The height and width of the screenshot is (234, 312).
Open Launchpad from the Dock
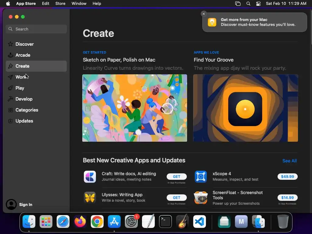point(46,222)
